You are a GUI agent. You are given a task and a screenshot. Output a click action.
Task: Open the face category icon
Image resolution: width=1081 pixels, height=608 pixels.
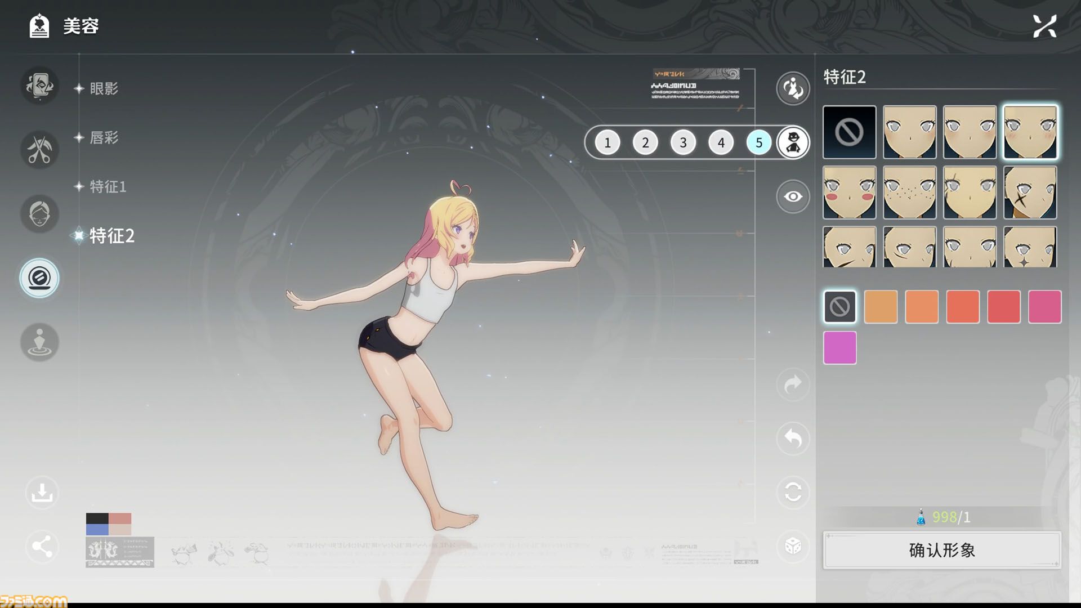(x=39, y=214)
